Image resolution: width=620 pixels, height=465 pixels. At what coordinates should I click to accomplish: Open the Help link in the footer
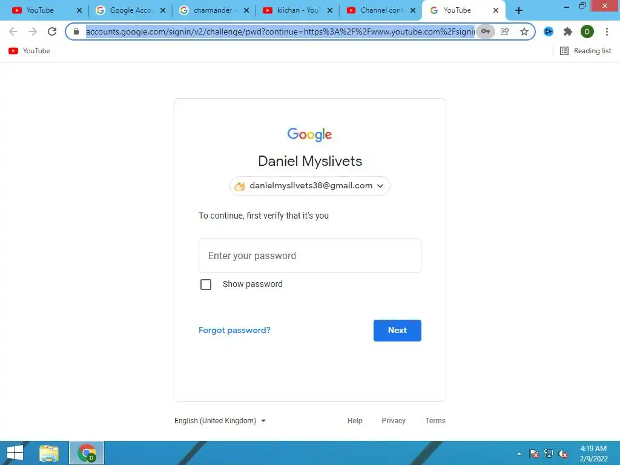(355, 421)
